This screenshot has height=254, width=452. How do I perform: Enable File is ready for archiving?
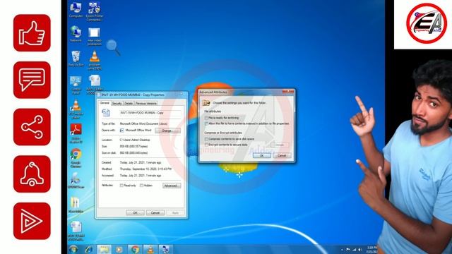(206, 118)
